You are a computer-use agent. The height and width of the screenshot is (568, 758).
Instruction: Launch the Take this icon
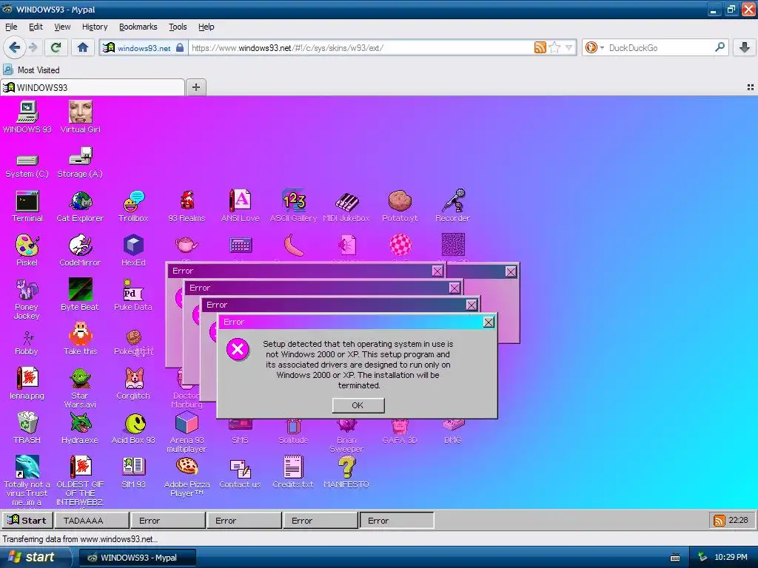click(x=80, y=339)
